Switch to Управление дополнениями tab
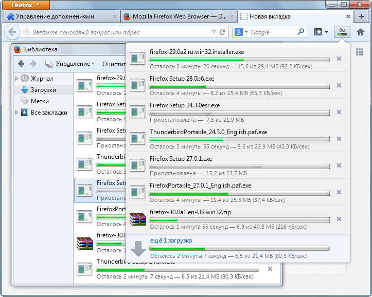The image size is (372, 297). tap(62, 16)
